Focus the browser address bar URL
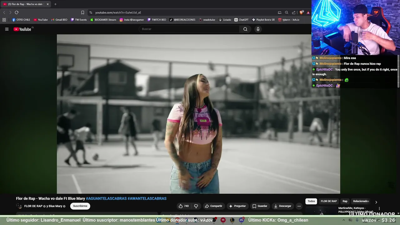Viewport: 400px width, 225px height. (118, 12)
